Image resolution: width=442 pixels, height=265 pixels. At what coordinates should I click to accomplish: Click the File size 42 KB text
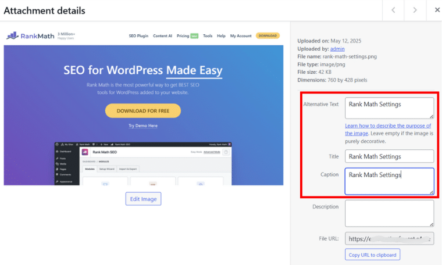[314, 72]
